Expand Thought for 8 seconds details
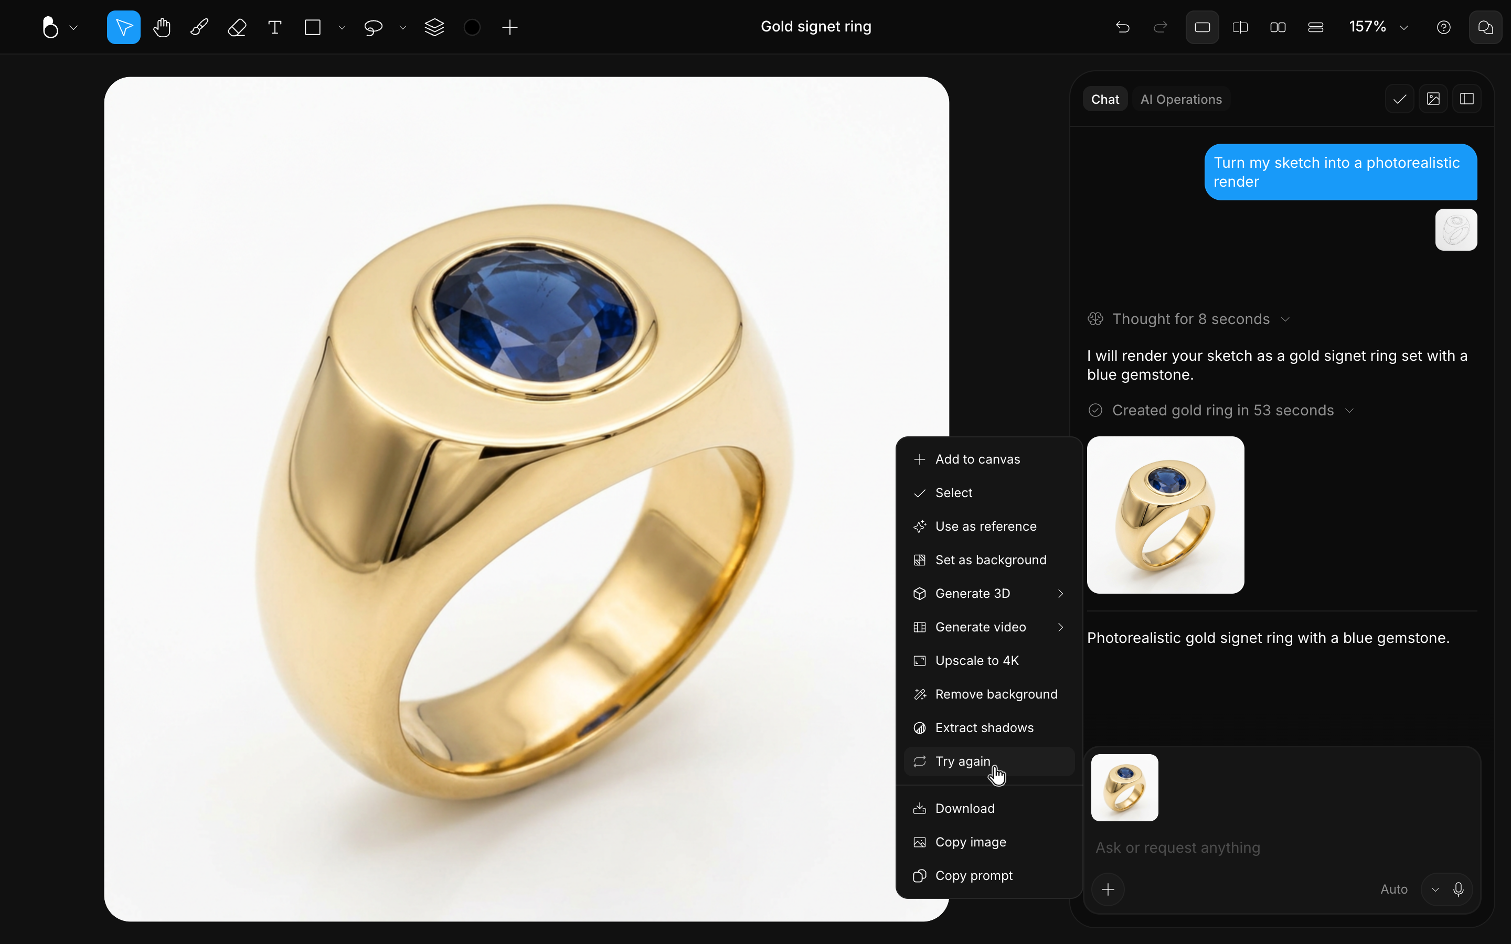This screenshot has width=1511, height=944. [1189, 319]
